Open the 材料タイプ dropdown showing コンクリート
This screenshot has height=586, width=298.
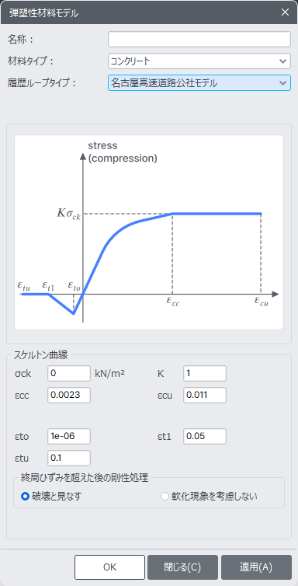(x=199, y=61)
